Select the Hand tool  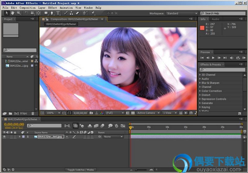point(13,13)
